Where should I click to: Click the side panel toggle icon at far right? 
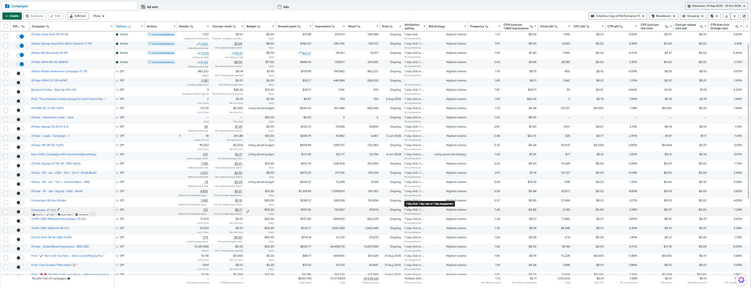744,16
